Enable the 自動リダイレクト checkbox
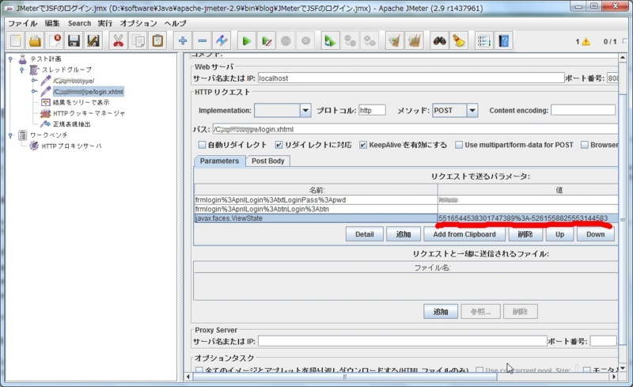The height and width of the screenshot is (387, 633). pos(202,145)
